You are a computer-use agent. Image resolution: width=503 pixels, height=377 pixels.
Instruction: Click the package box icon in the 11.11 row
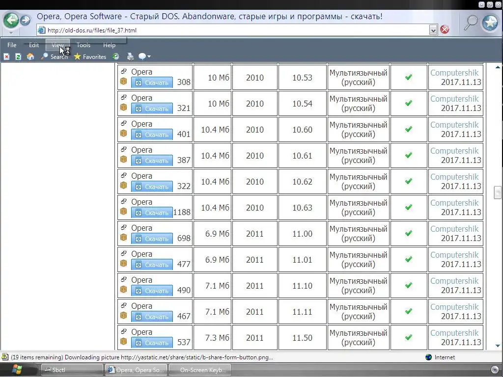point(123,315)
